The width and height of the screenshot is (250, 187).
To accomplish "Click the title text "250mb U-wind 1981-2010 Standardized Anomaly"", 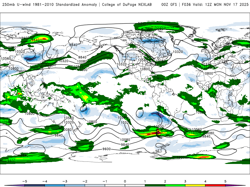I will point(50,4).
